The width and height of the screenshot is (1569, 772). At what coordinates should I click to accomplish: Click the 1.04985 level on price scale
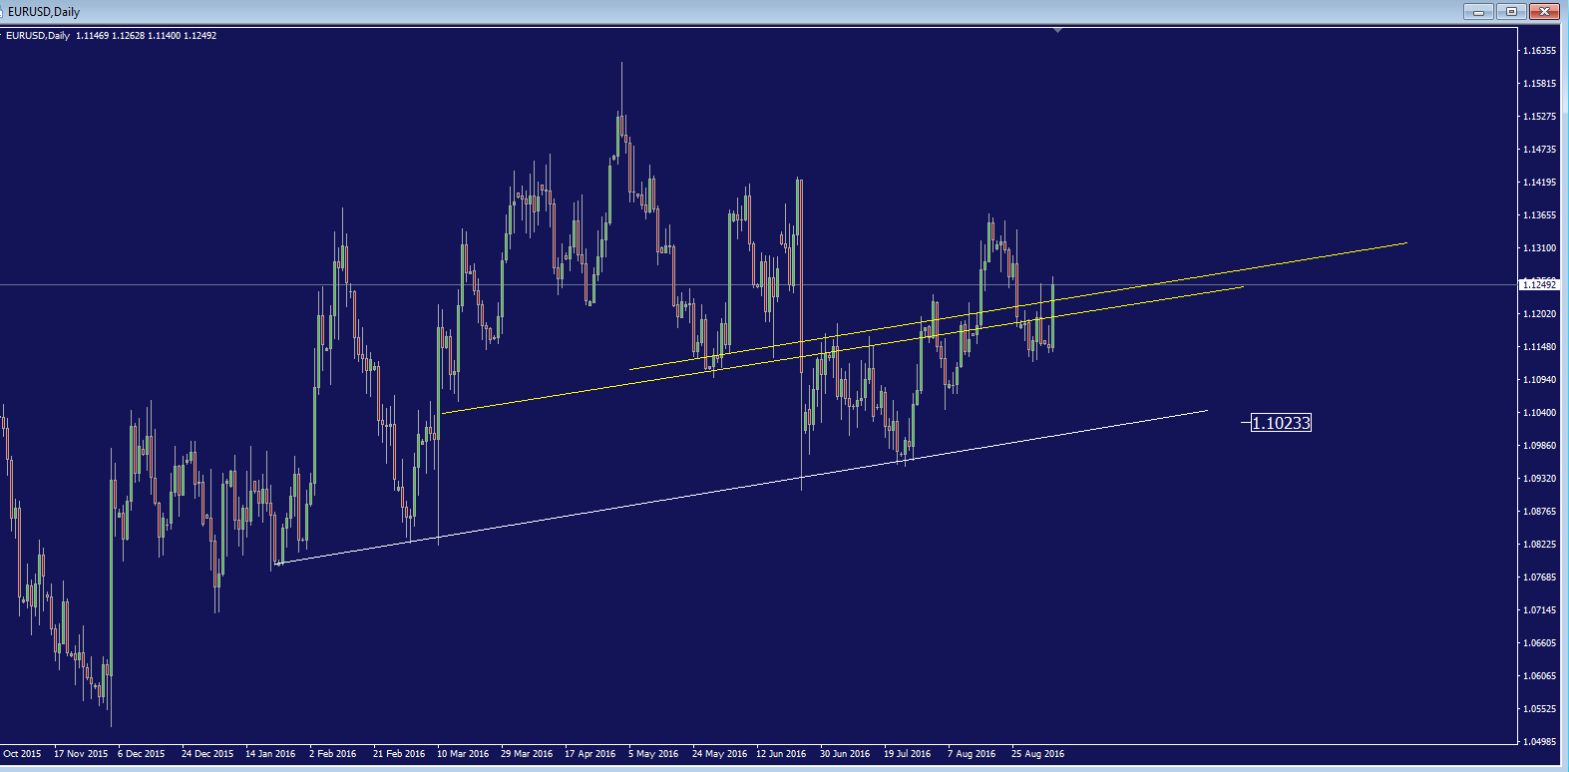(1539, 742)
